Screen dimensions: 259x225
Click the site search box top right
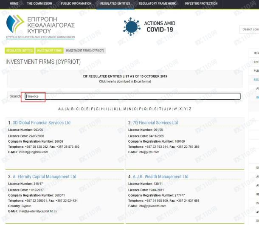(249, 29)
